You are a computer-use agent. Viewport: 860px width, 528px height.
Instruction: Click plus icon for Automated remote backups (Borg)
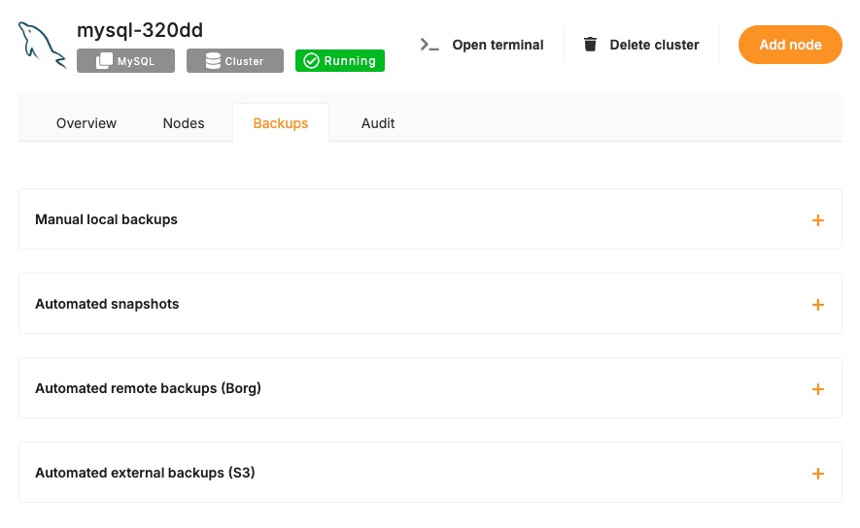click(x=817, y=389)
